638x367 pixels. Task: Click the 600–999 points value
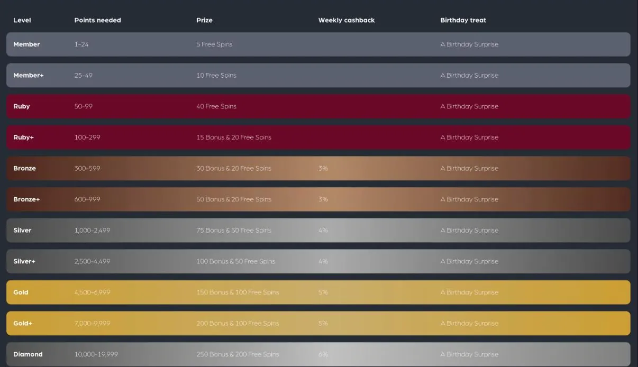click(87, 199)
